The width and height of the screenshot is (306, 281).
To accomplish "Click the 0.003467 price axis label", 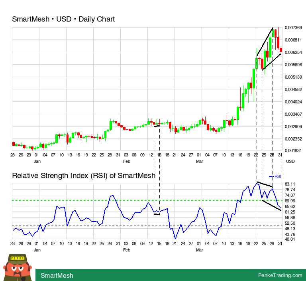I will 293,114.
